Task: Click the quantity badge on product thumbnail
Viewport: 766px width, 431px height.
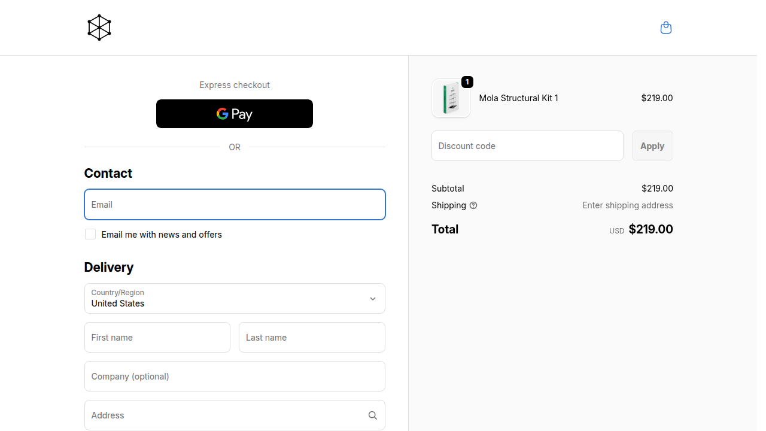Action: [467, 82]
